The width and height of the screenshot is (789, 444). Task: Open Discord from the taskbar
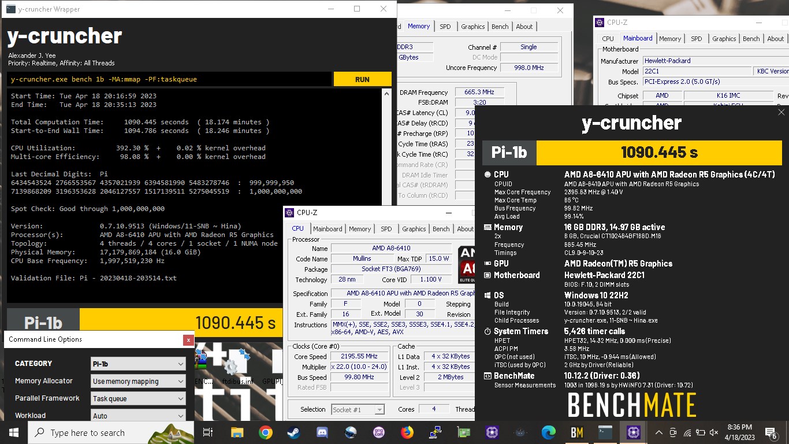point(322,432)
